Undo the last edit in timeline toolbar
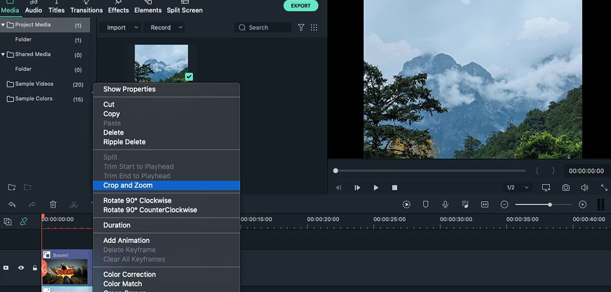 pyautogui.click(x=12, y=204)
